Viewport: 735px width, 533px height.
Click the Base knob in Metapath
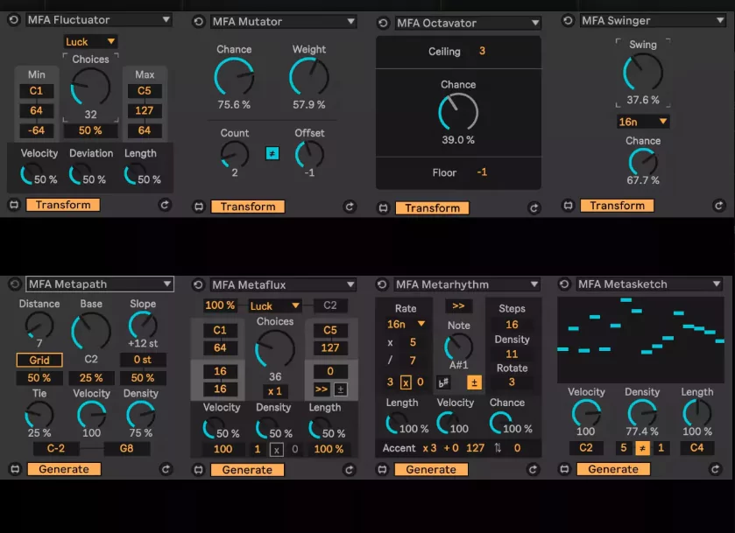tap(91, 331)
